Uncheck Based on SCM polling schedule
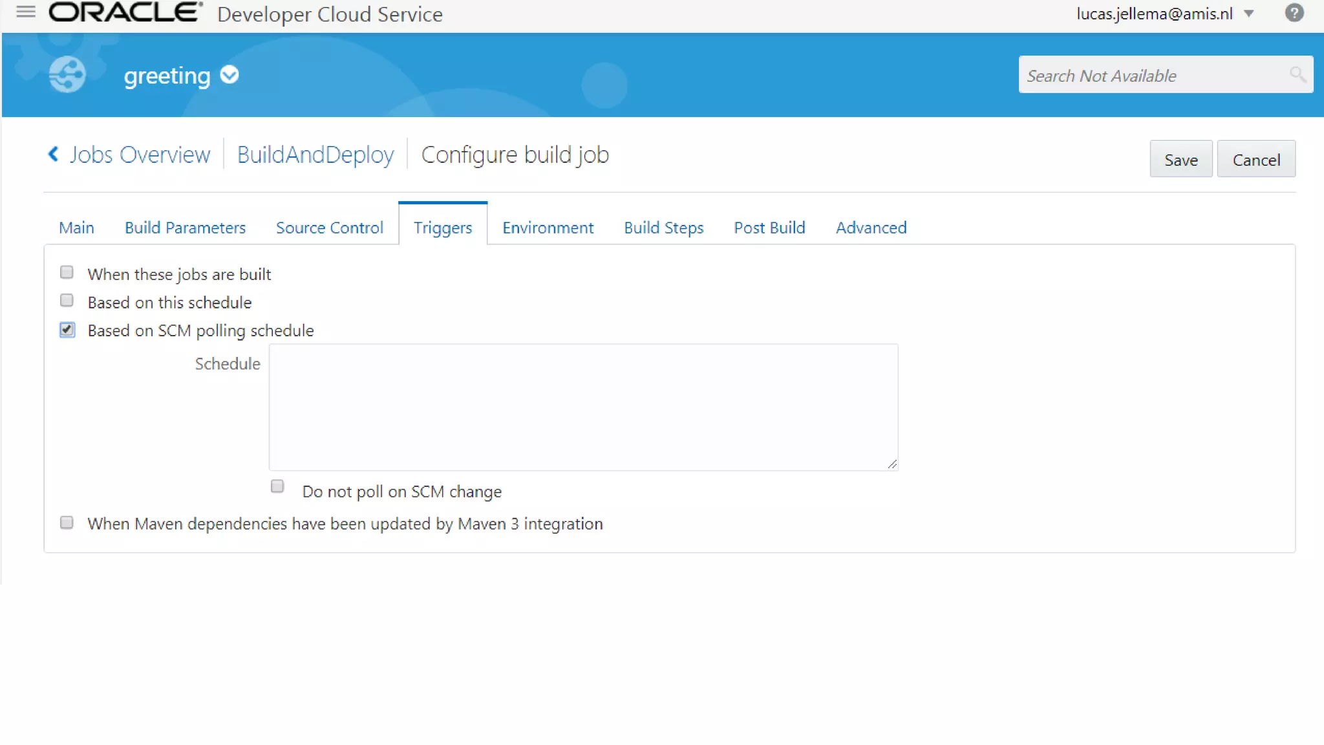The height and width of the screenshot is (745, 1324). (67, 330)
